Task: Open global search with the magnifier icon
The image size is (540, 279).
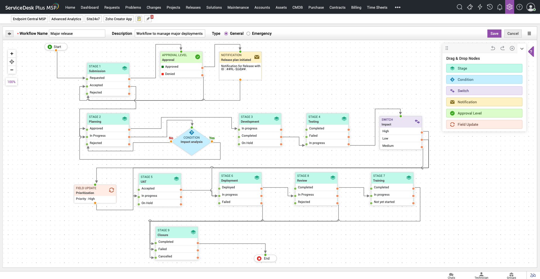Action: pyautogui.click(x=459, y=7)
